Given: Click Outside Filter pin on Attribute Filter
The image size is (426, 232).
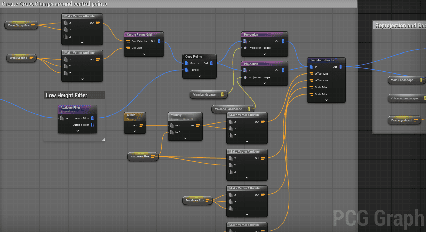Looking at the screenshot, I should click(x=92, y=125).
